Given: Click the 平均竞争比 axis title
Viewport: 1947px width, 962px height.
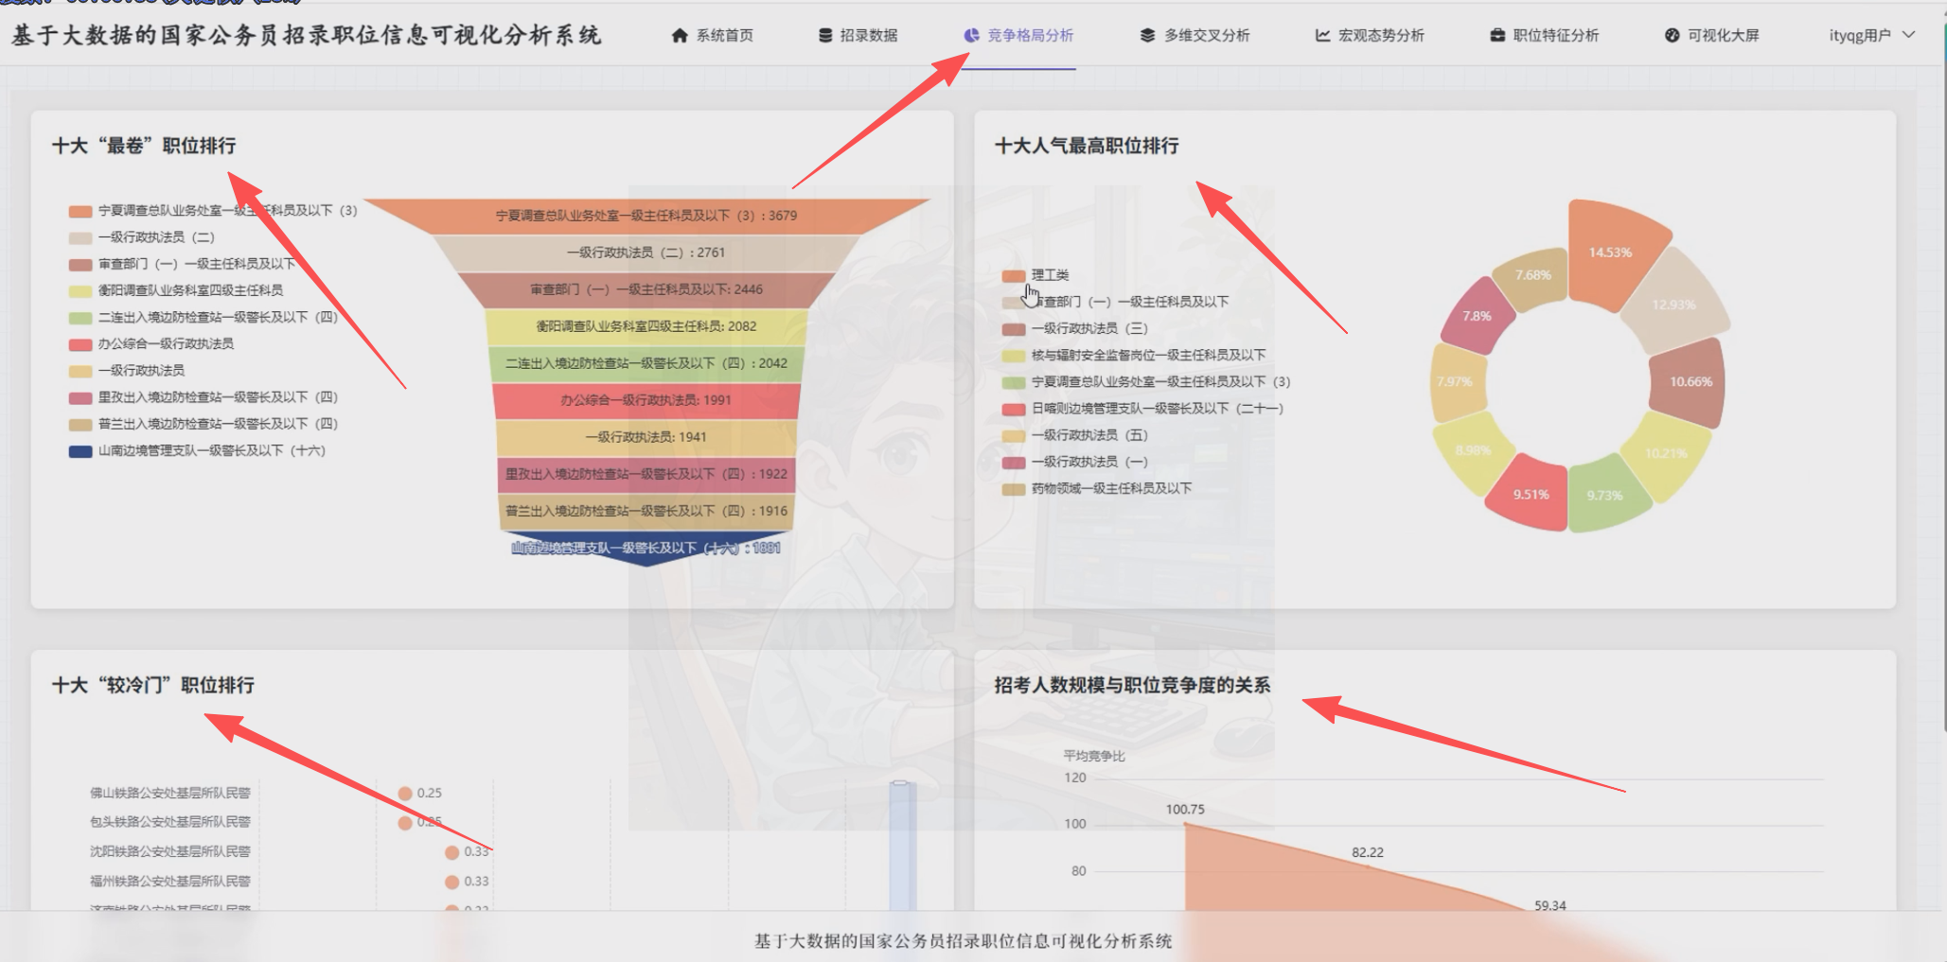Looking at the screenshot, I should 1094,756.
